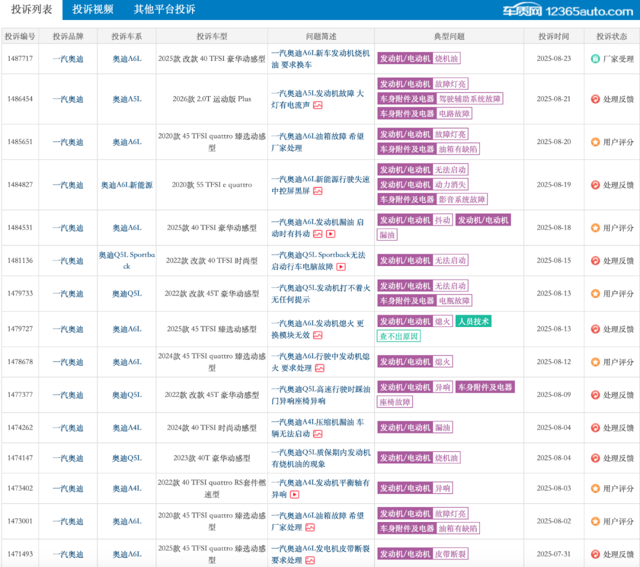Open complaint 一汽奥迪A6L新能源行驶失速中控屏黑屏
The image size is (640, 567).
pyautogui.click(x=321, y=185)
